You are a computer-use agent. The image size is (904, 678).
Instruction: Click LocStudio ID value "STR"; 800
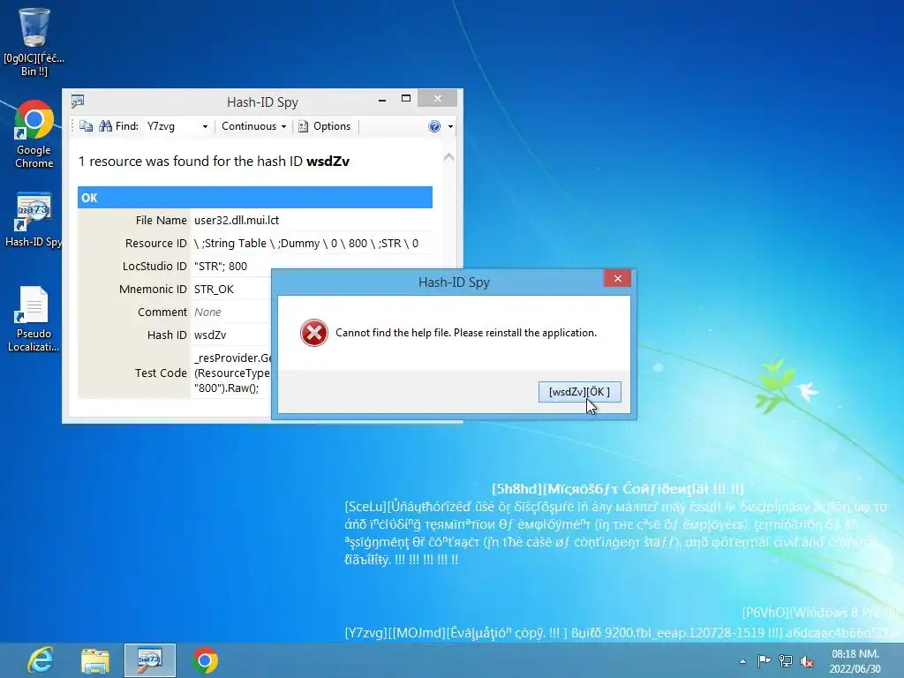tap(220, 267)
